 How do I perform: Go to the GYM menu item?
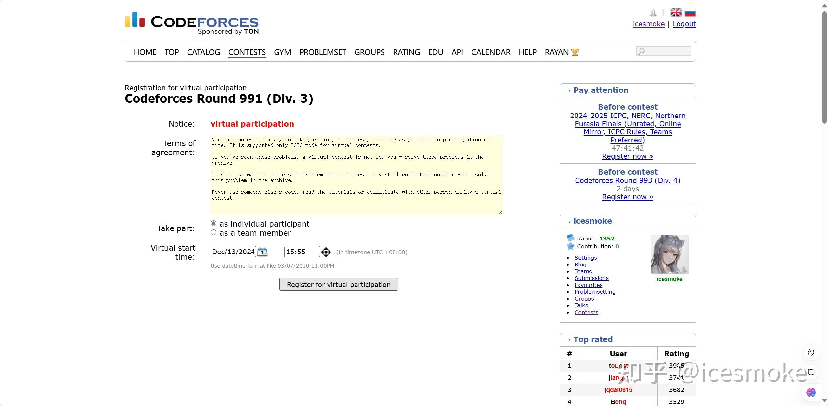pyautogui.click(x=282, y=52)
